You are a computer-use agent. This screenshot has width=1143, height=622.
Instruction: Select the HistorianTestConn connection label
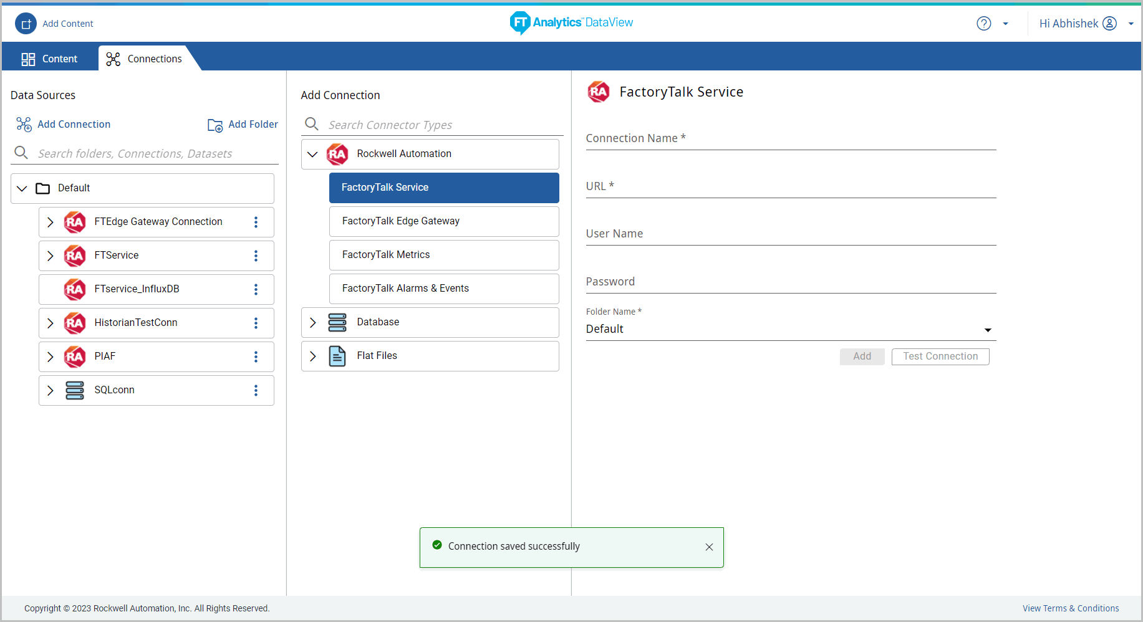(x=136, y=323)
